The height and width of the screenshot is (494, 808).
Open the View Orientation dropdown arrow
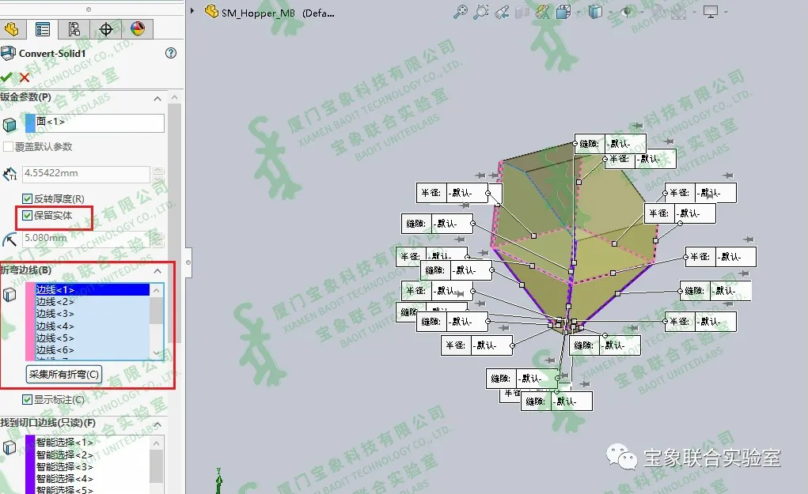[578, 13]
